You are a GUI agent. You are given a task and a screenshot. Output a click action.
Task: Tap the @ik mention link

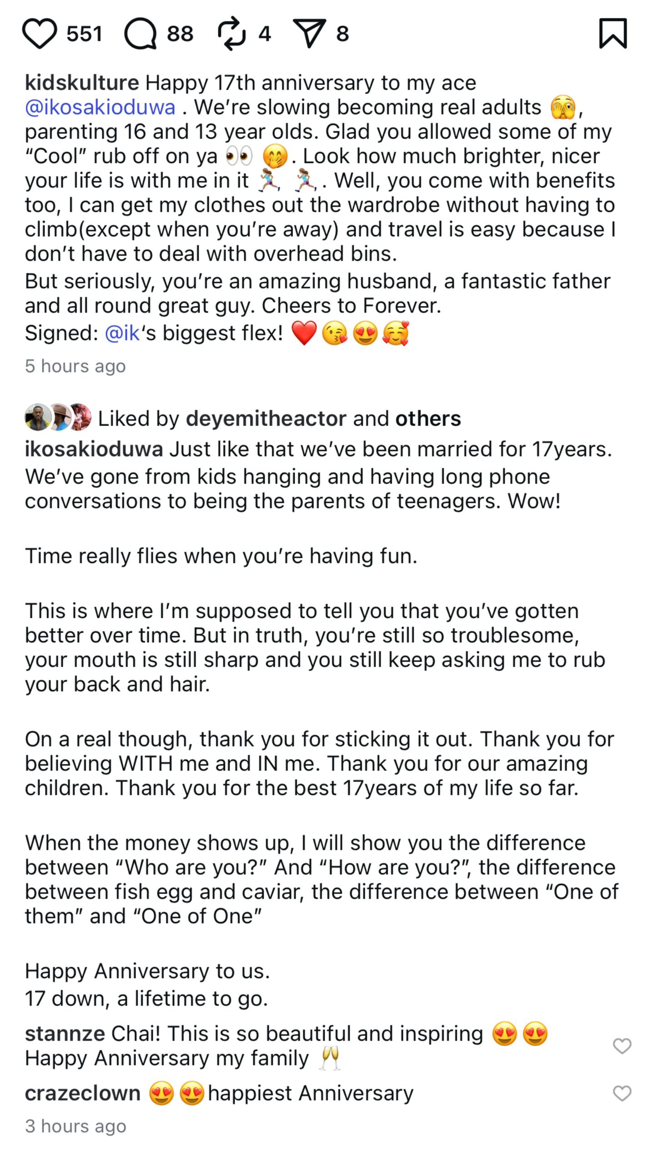[122, 333]
